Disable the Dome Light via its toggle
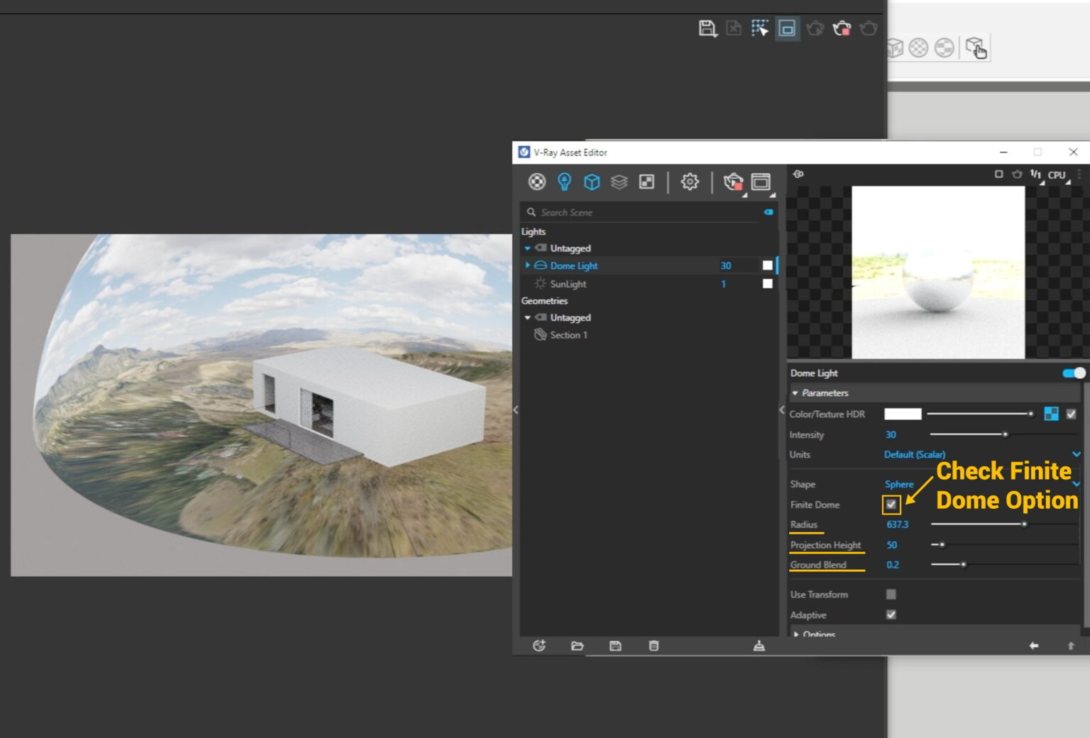 click(1074, 372)
